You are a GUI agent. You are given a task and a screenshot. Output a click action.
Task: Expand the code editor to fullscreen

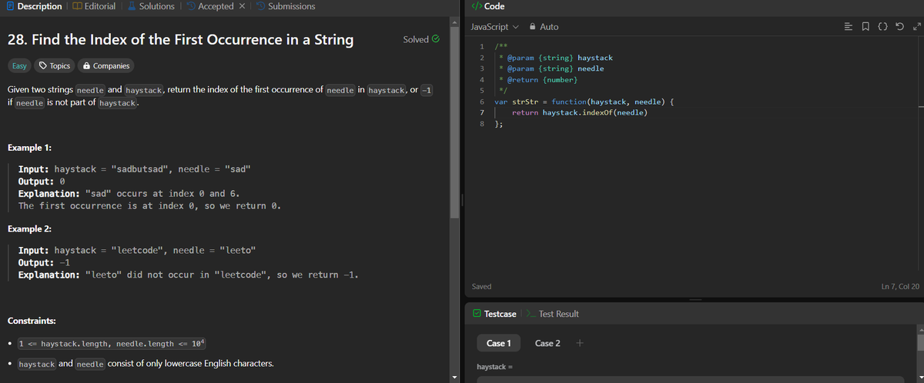point(916,27)
